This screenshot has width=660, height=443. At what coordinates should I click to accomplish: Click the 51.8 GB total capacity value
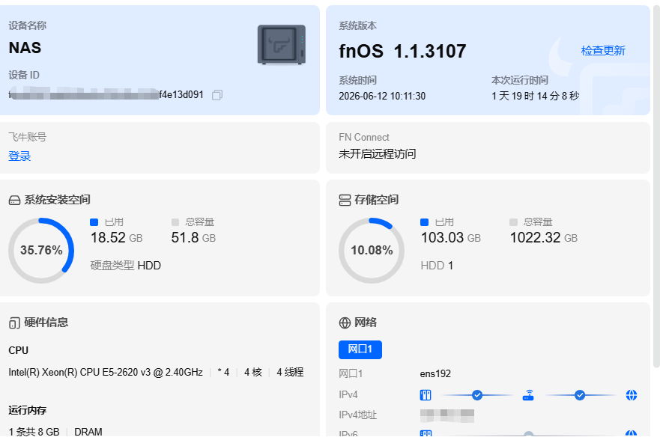pyautogui.click(x=193, y=237)
